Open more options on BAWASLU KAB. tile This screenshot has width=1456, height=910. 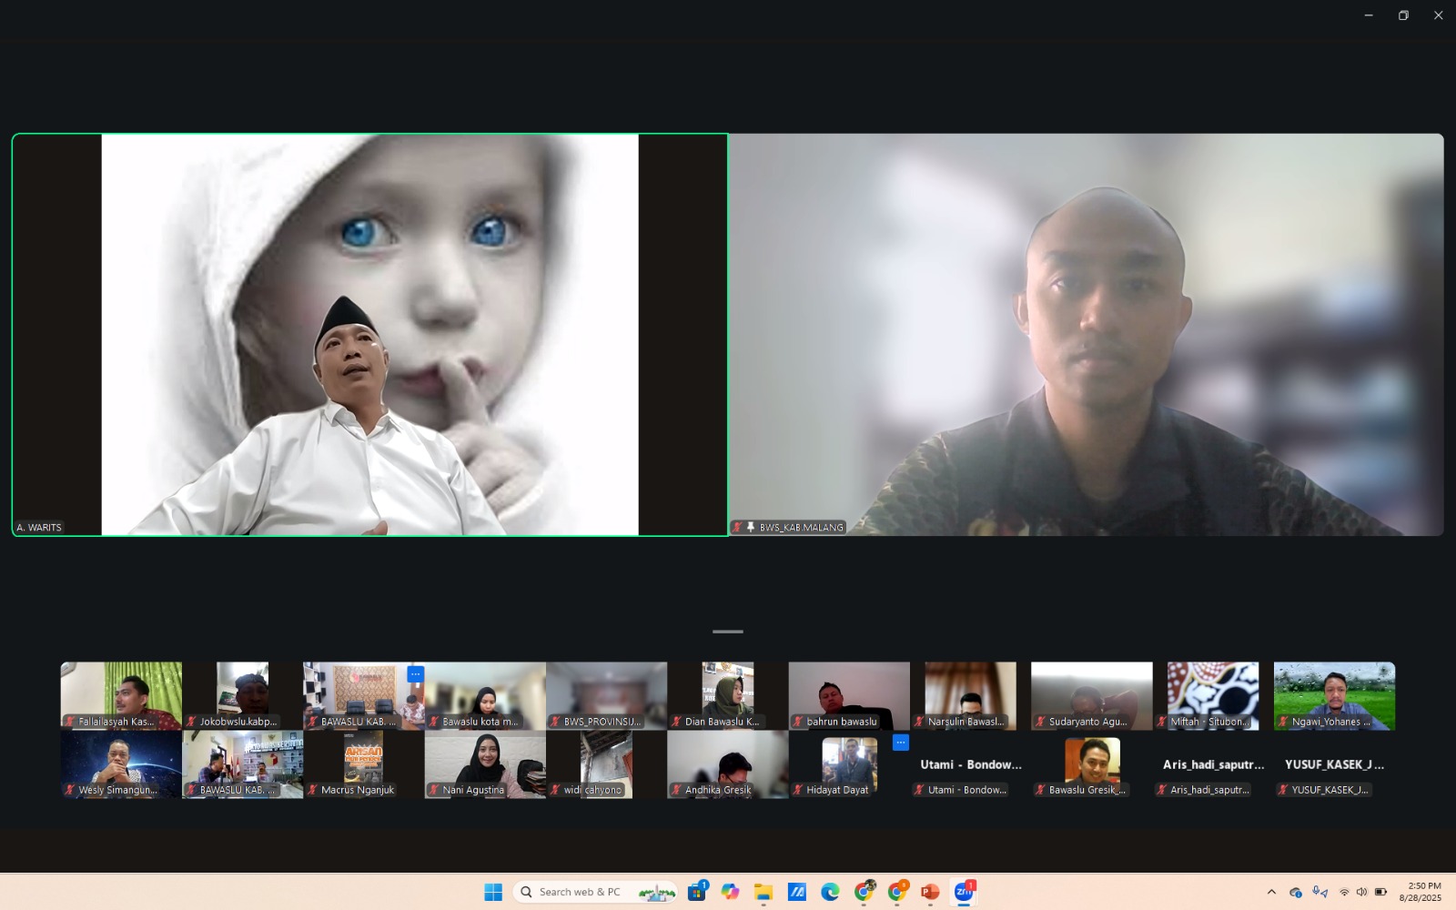point(415,674)
